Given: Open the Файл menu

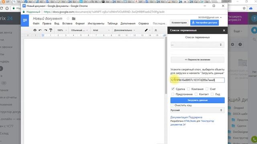Looking at the screenshot, I should 36,24.
